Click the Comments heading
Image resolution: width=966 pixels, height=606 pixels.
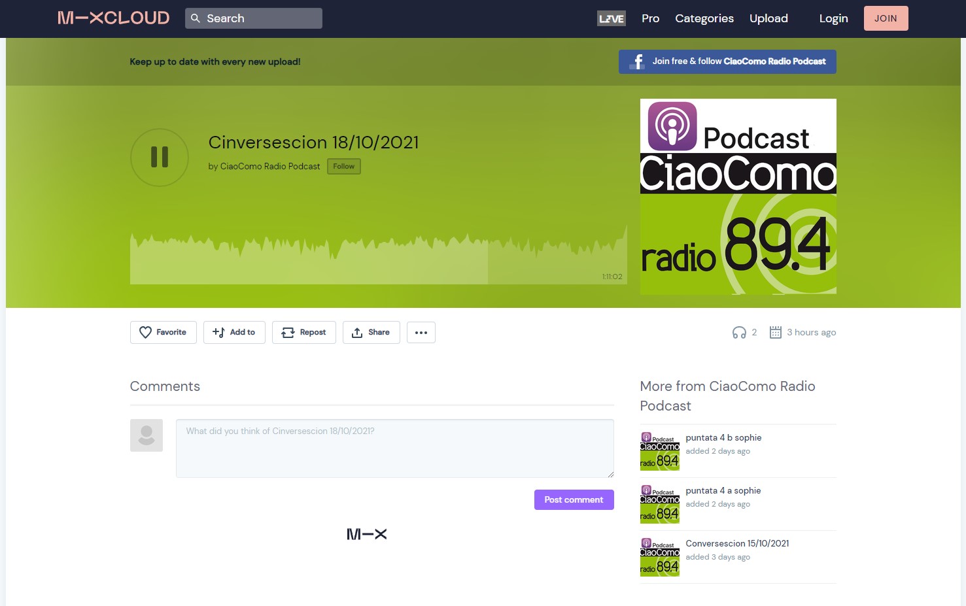point(165,386)
